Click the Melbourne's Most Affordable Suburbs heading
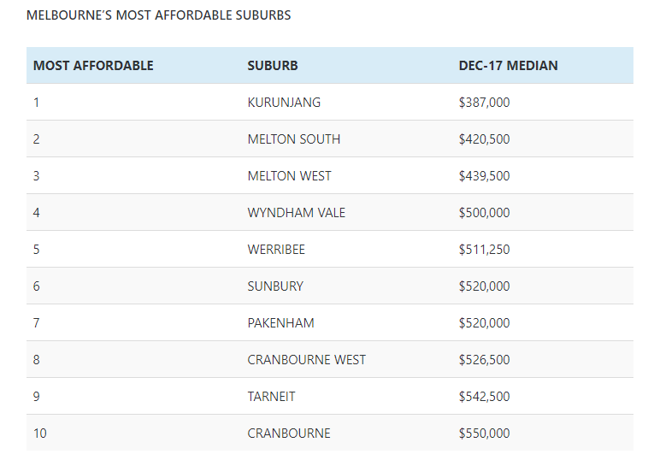Viewport: 648px width, 466px height. click(x=158, y=15)
